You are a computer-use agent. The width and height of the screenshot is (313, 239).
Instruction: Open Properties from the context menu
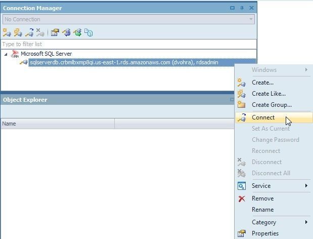point(274,233)
